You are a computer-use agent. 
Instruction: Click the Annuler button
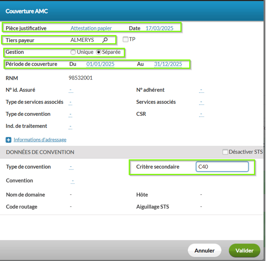point(204,251)
